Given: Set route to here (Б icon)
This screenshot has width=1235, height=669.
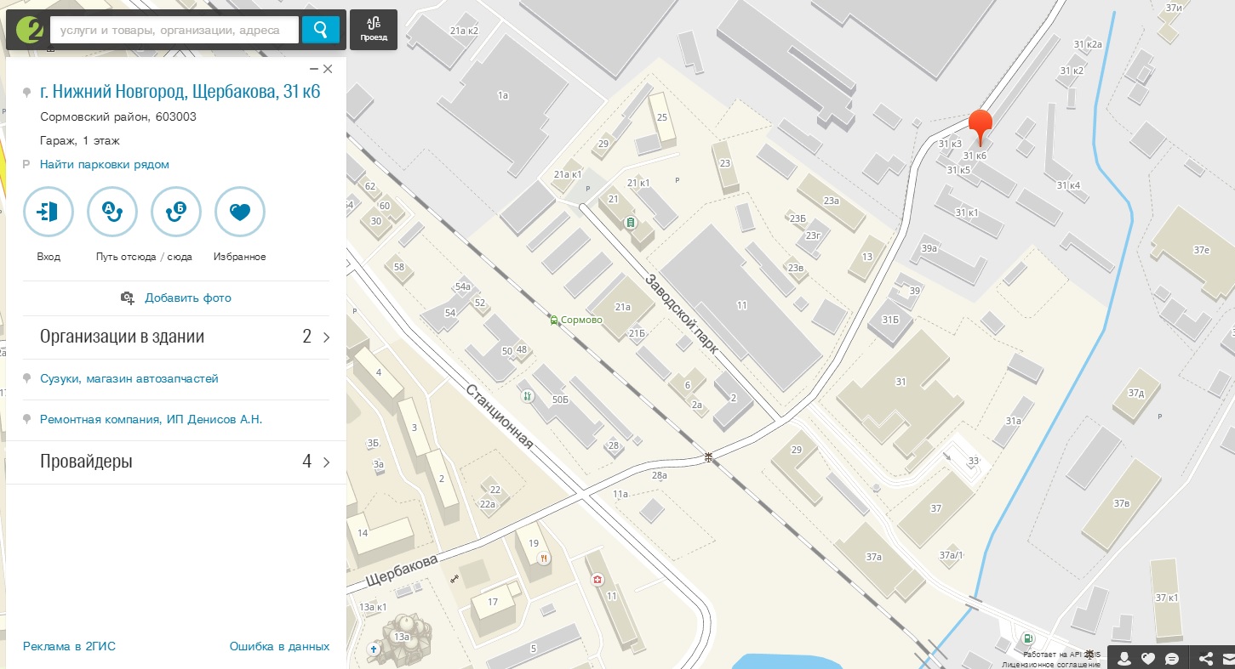Looking at the screenshot, I should point(176,212).
